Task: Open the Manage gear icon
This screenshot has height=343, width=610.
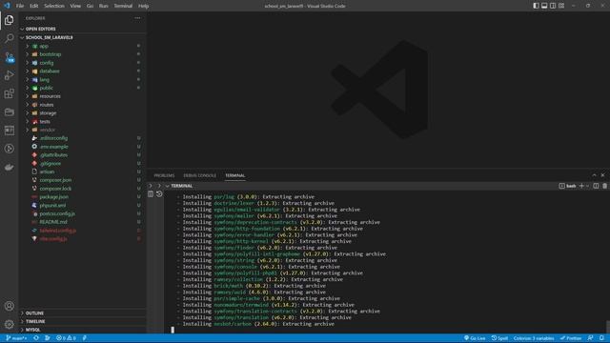Action: click(9, 324)
